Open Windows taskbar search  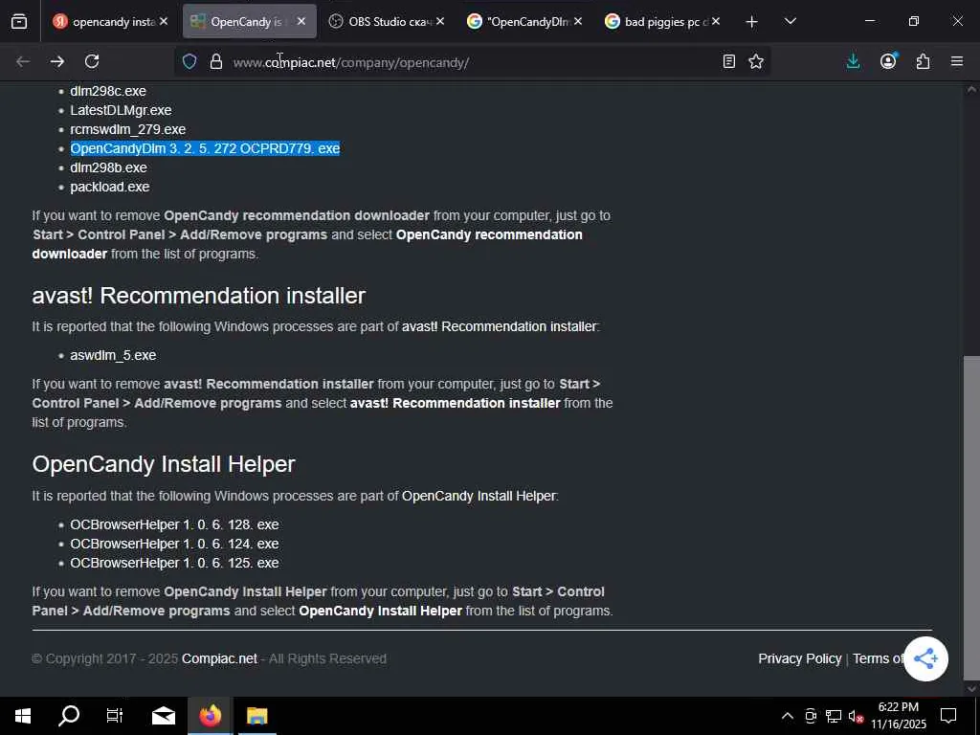69,716
